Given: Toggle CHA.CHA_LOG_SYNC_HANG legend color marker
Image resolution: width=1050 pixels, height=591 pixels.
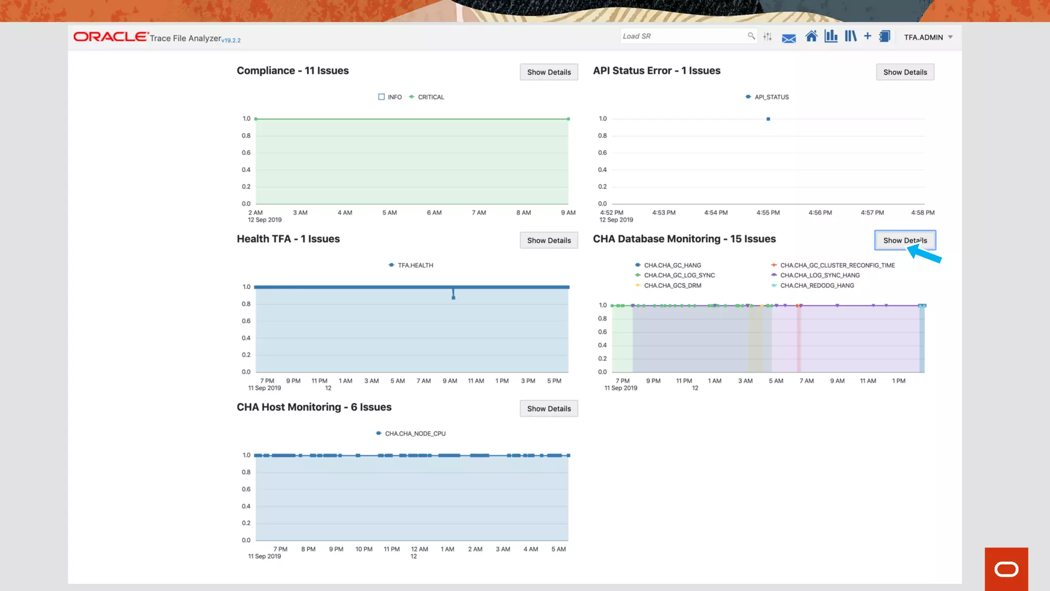Looking at the screenshot, I should point(774,275).
